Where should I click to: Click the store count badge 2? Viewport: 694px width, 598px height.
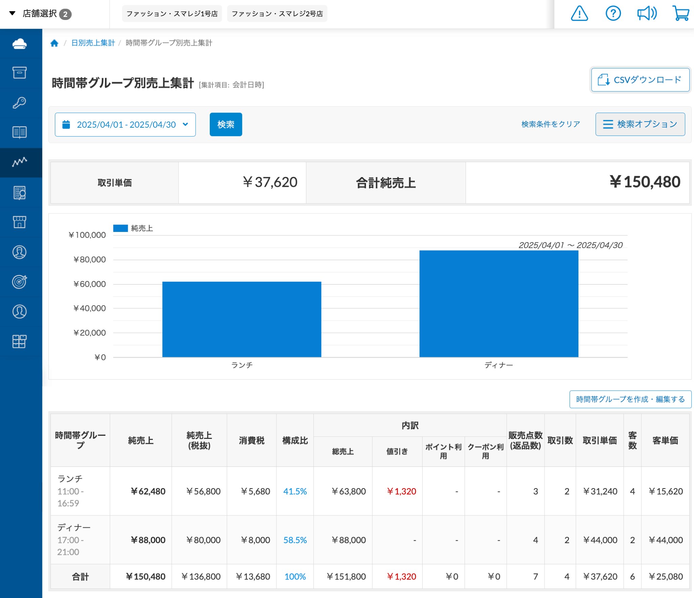[x=65, y=14]
